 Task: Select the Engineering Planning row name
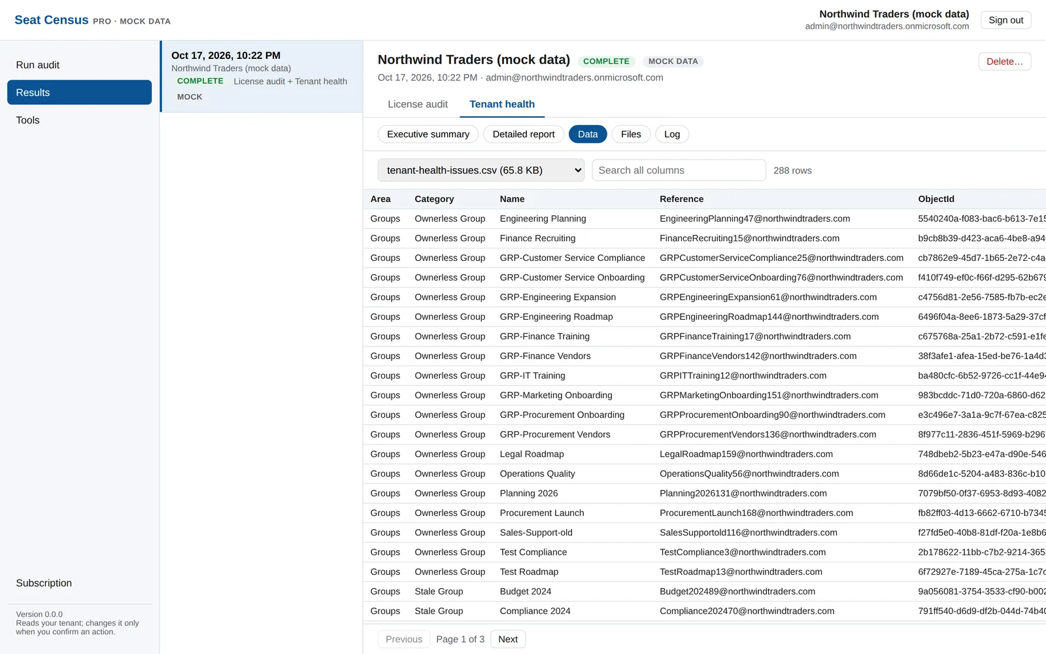[x=543, y=218]
